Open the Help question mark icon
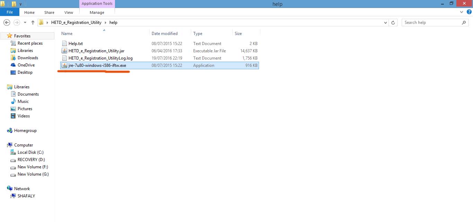The image size is (473, 222). tap(469, 12)
